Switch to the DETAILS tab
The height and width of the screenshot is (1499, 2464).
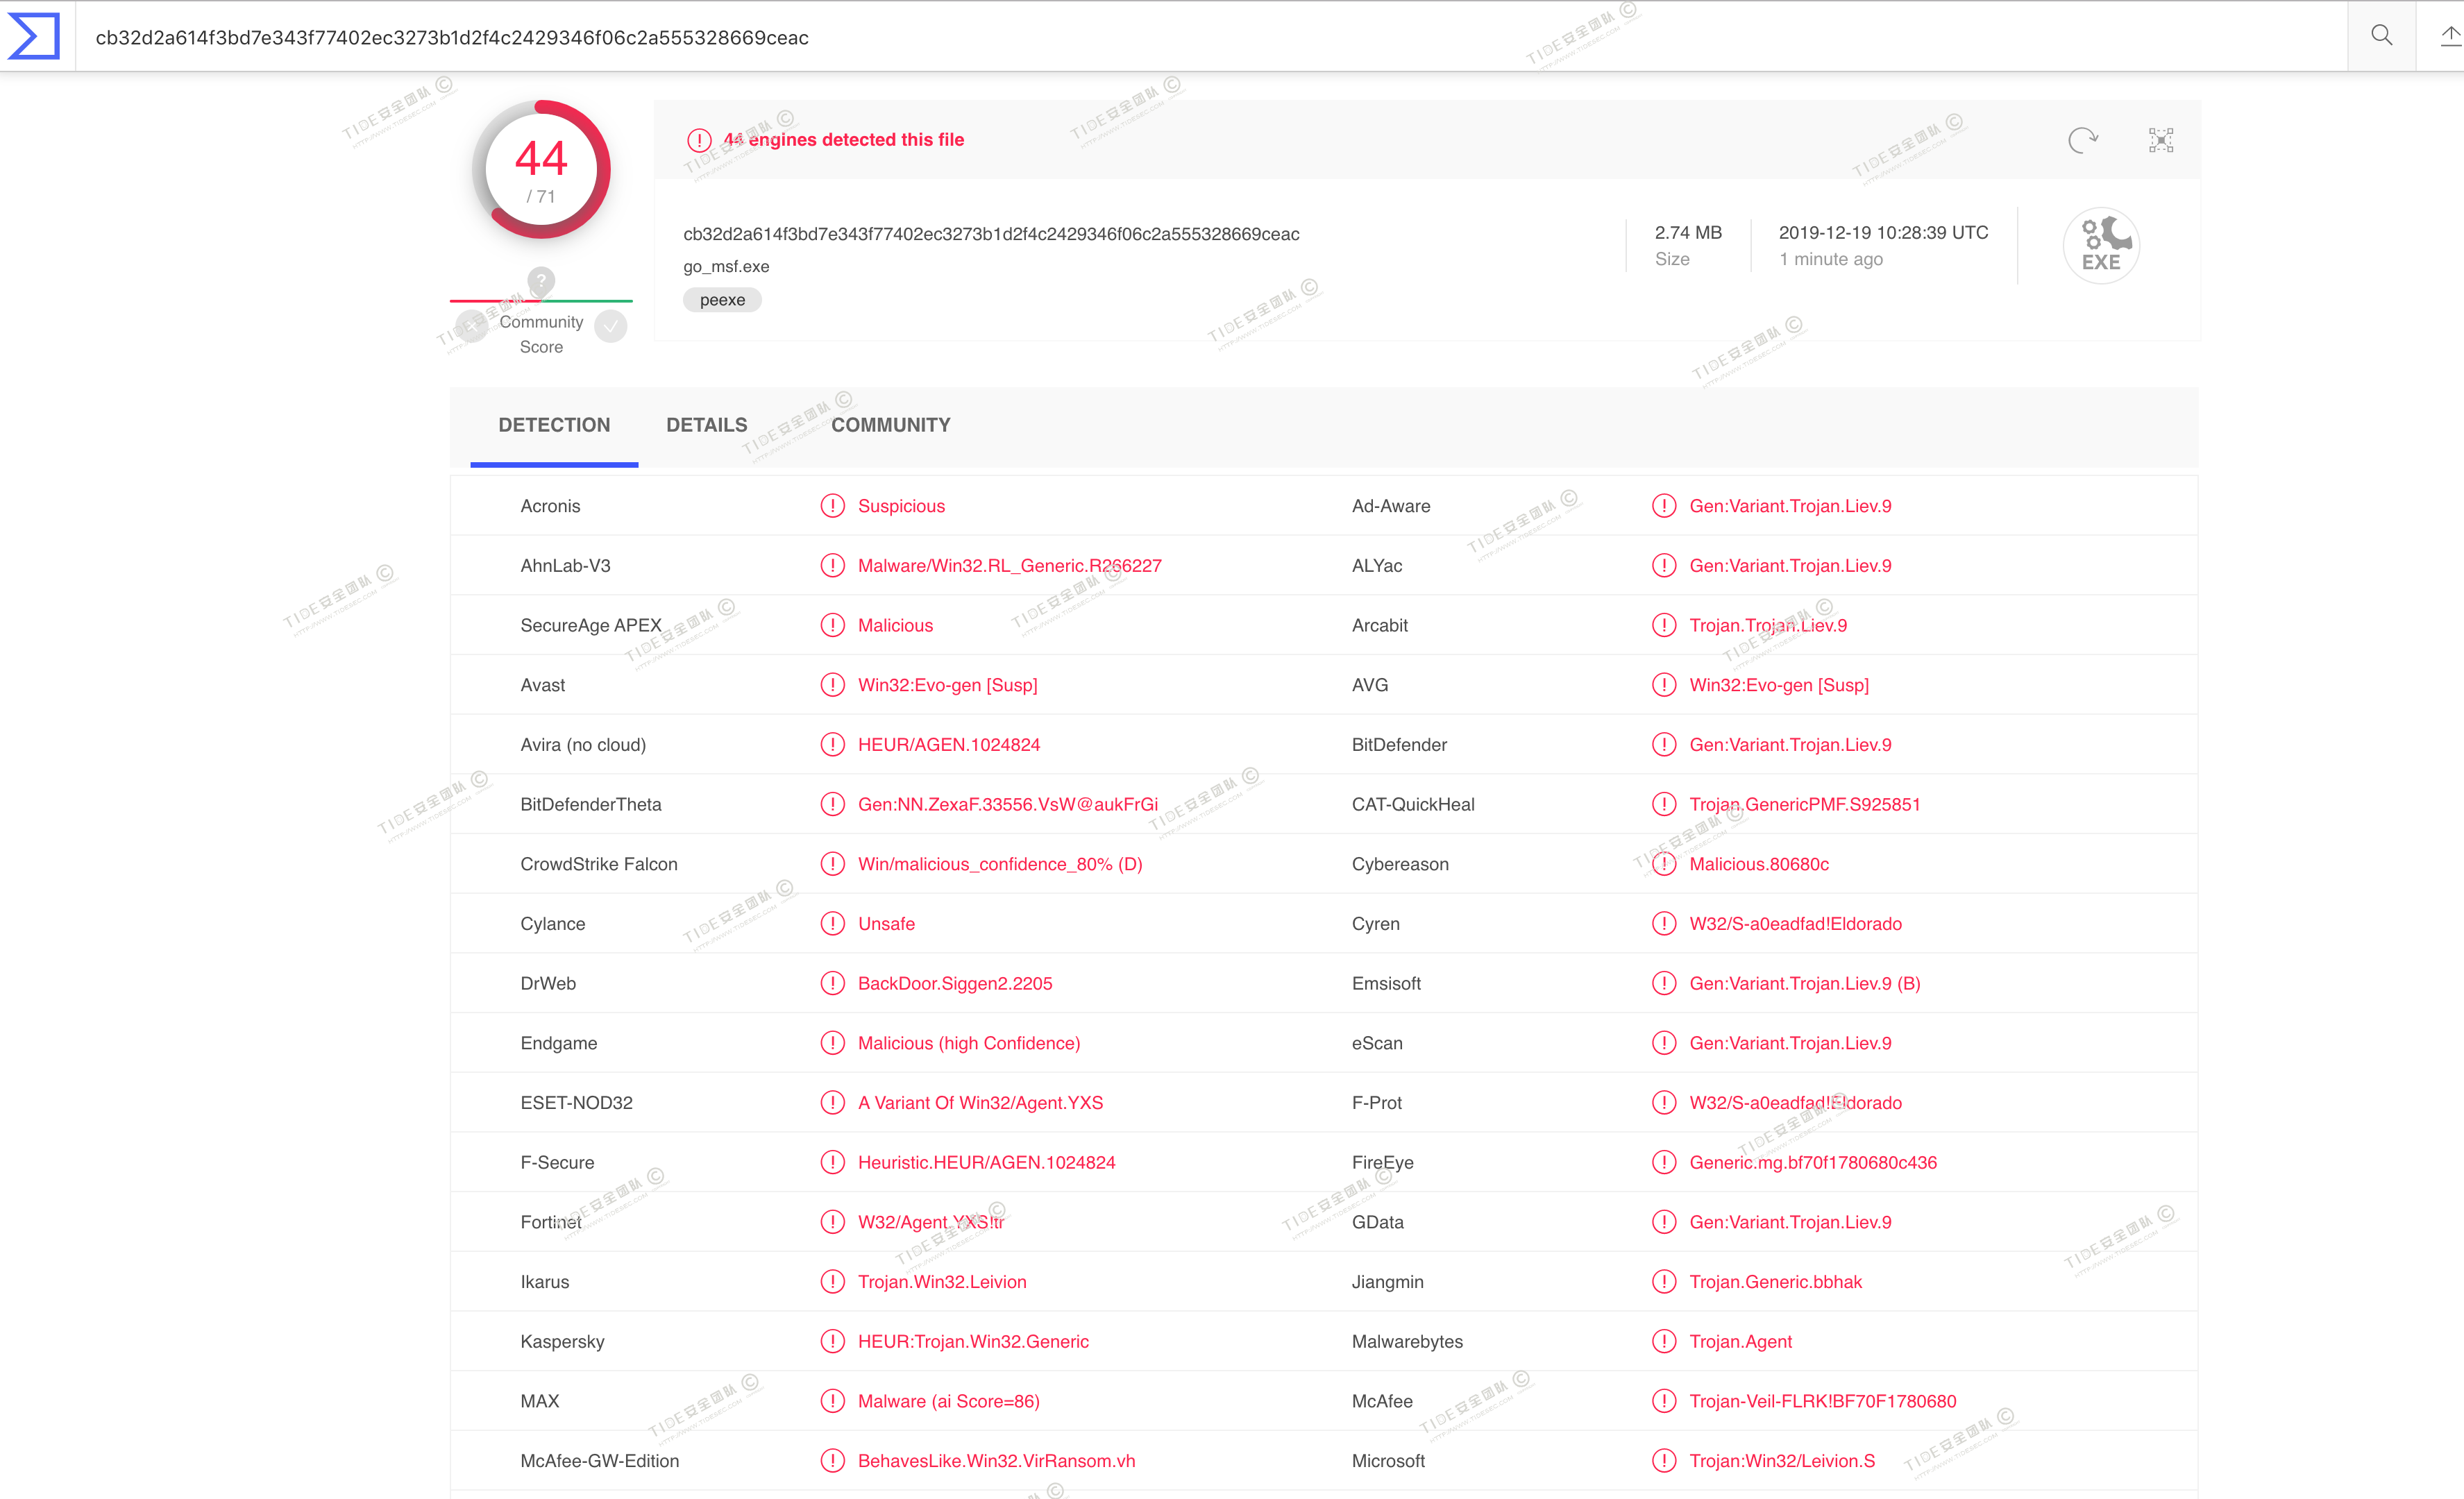pos(706,425)
